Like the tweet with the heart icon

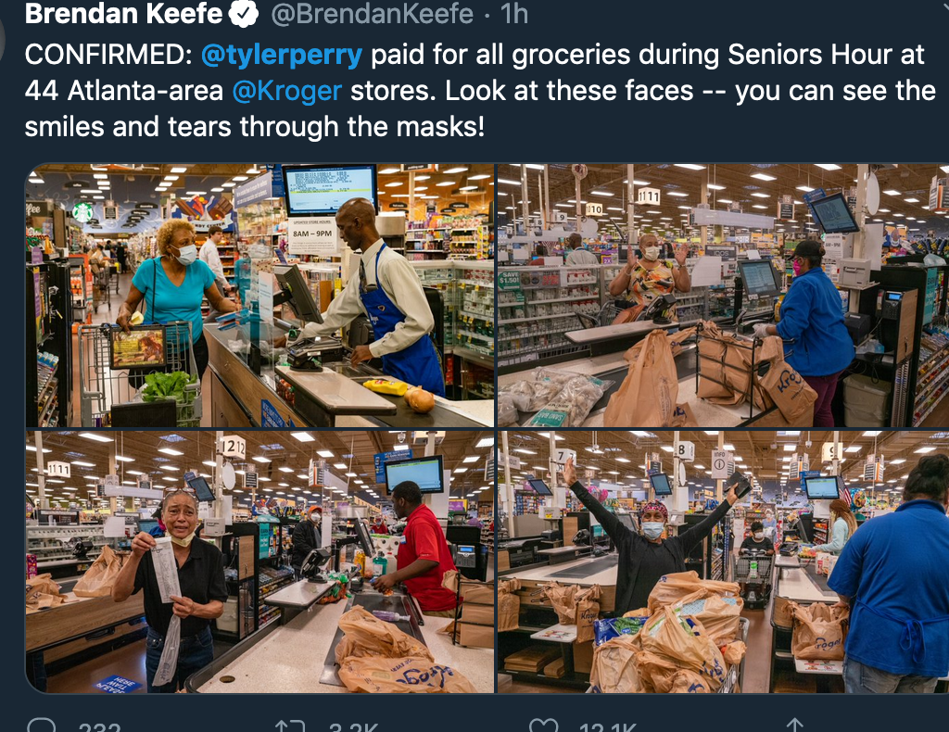point(543,726)
